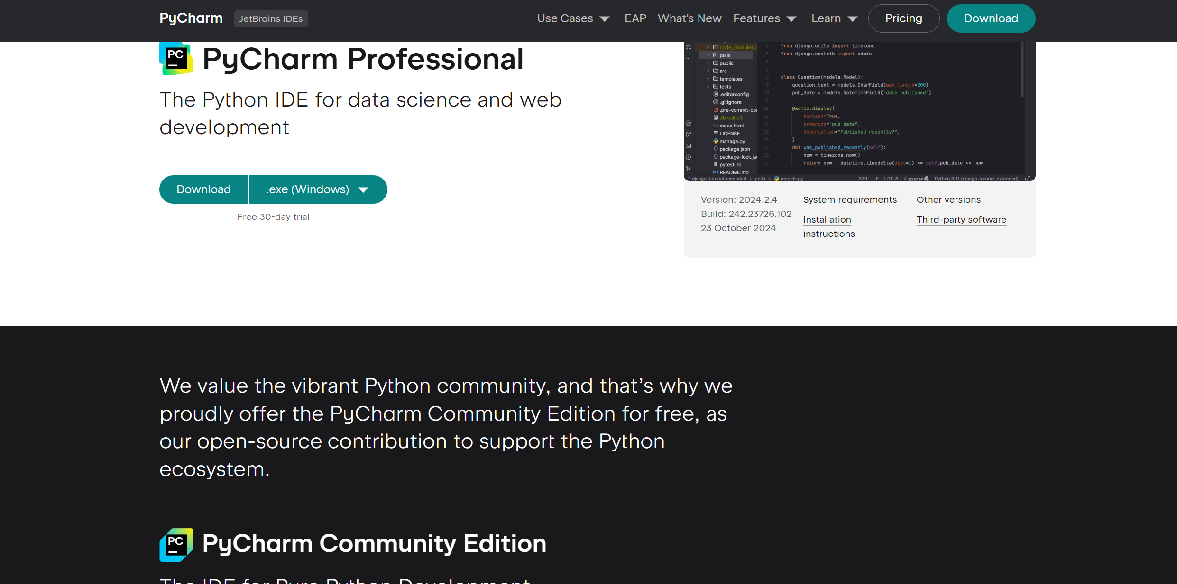Select installer type .exe (Windows) dropdown
Viewport: 1177px width, 584px height.
[x=318, y=189]
